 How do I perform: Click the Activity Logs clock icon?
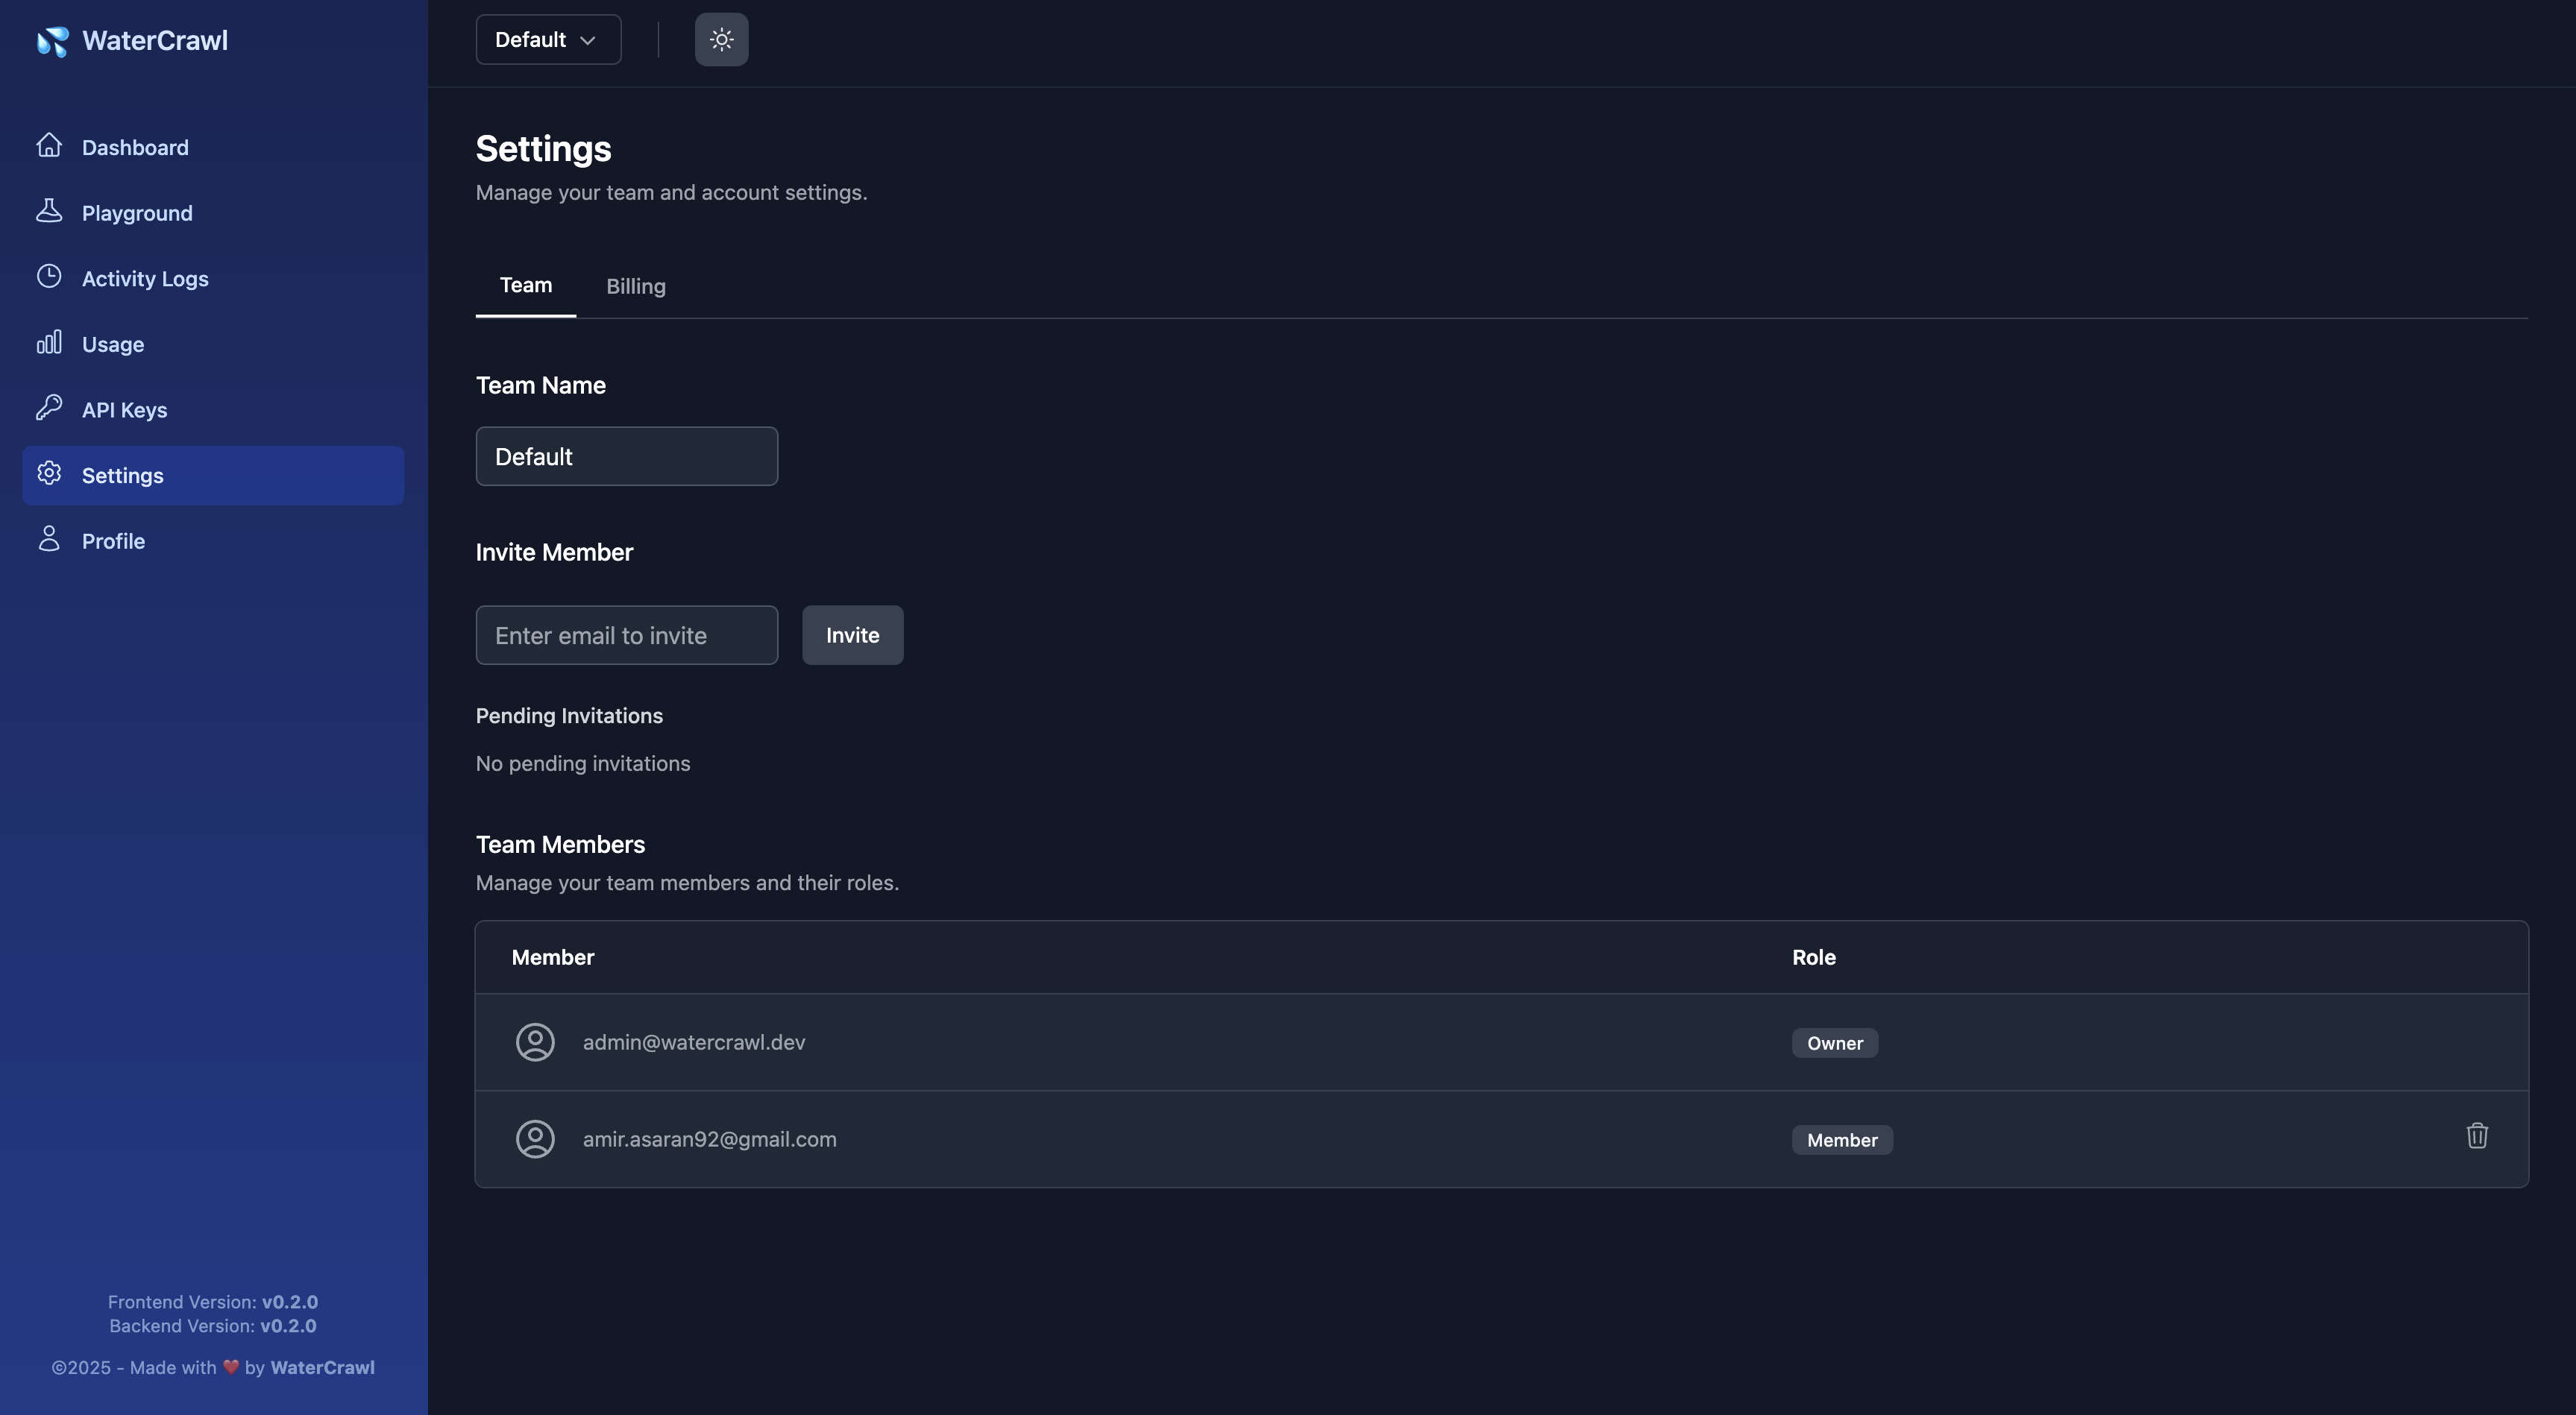[x=49, y=277]
